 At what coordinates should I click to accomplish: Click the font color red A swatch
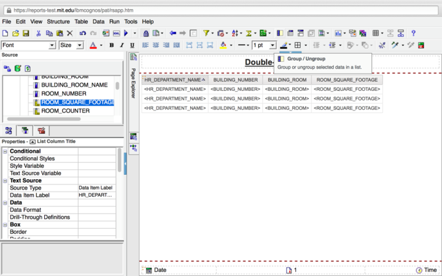[93, 45]
